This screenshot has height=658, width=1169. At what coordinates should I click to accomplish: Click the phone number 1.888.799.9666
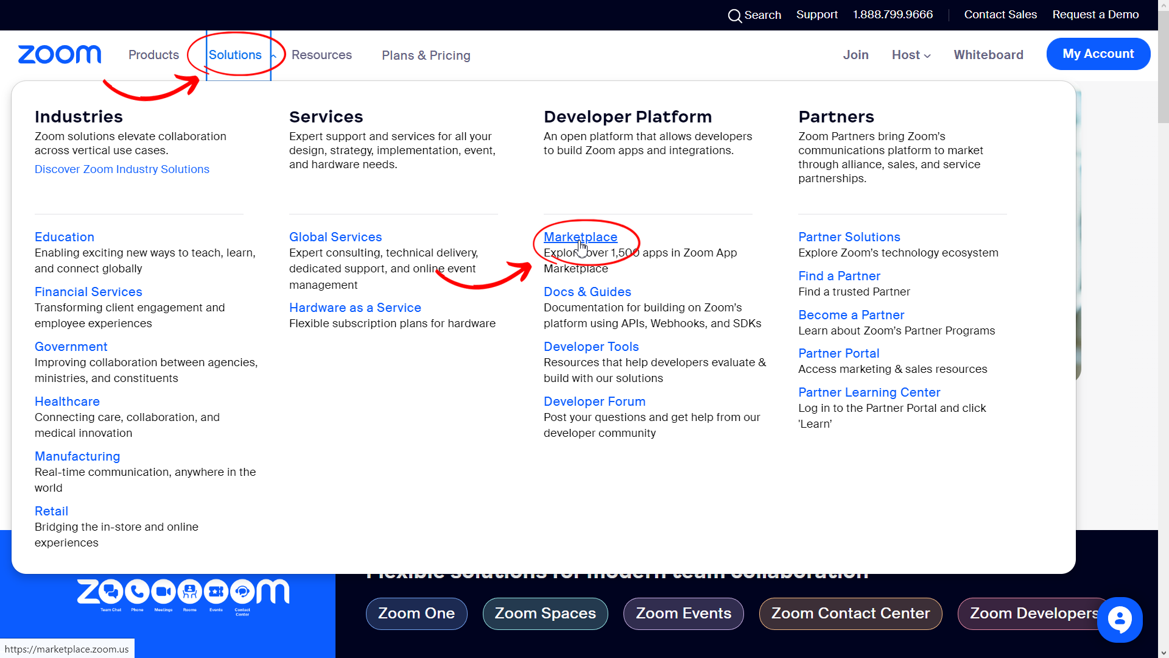[x=893, y=15]
